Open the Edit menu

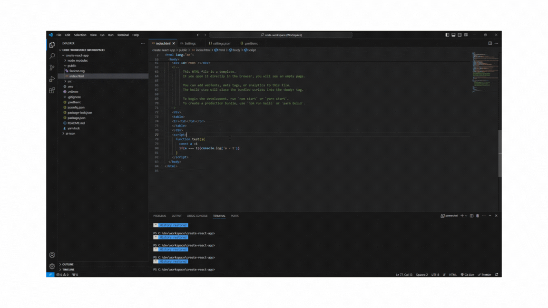click(68, 35)
